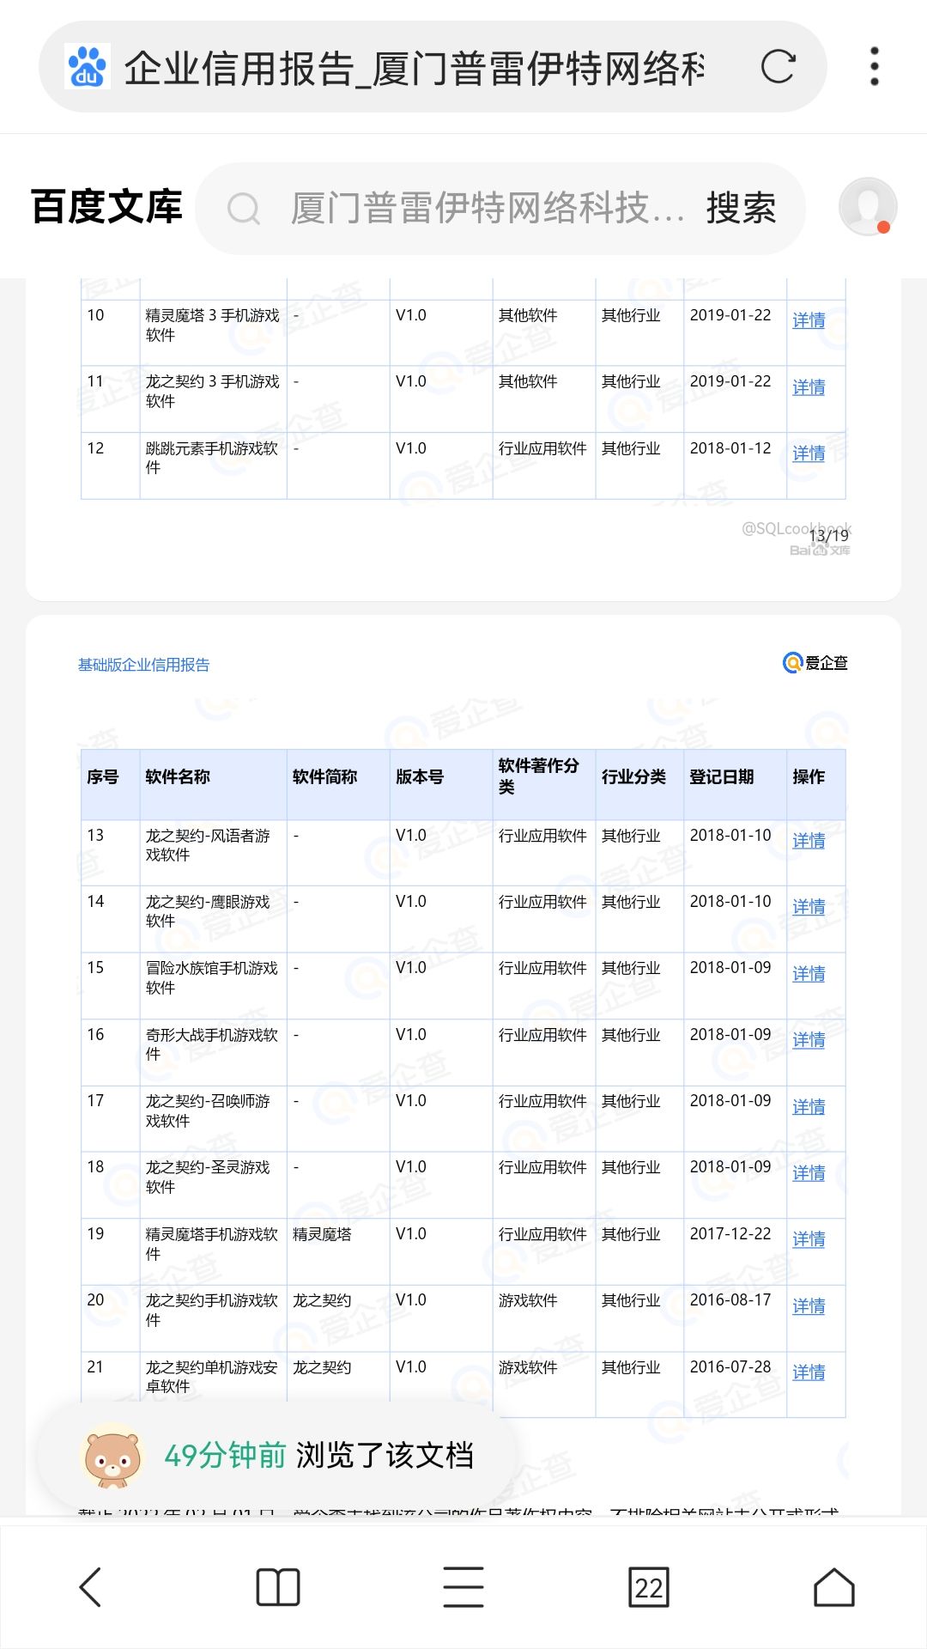Select the 2018-01-12 date cell
927x1649 pixels.
[730, 448]
